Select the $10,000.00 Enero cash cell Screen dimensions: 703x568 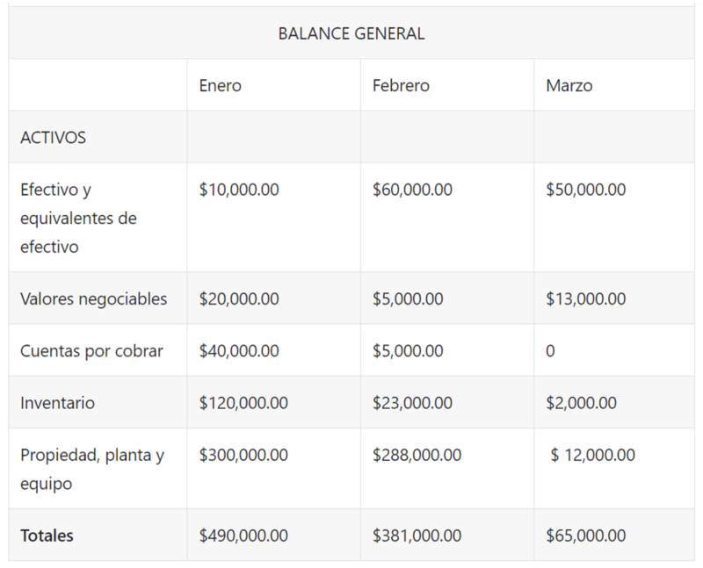tap(239, 190)
